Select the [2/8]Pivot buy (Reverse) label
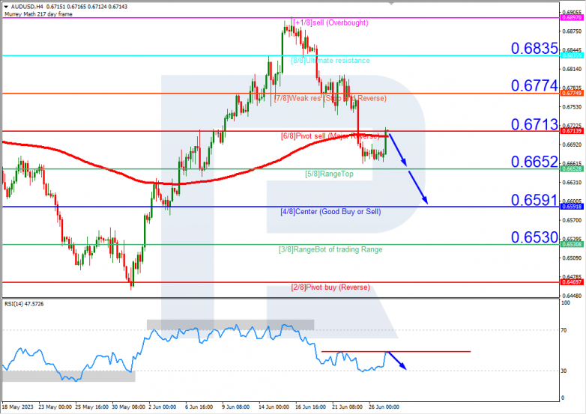Viewport: 586px width, 414px height. (x=330, y=287)
